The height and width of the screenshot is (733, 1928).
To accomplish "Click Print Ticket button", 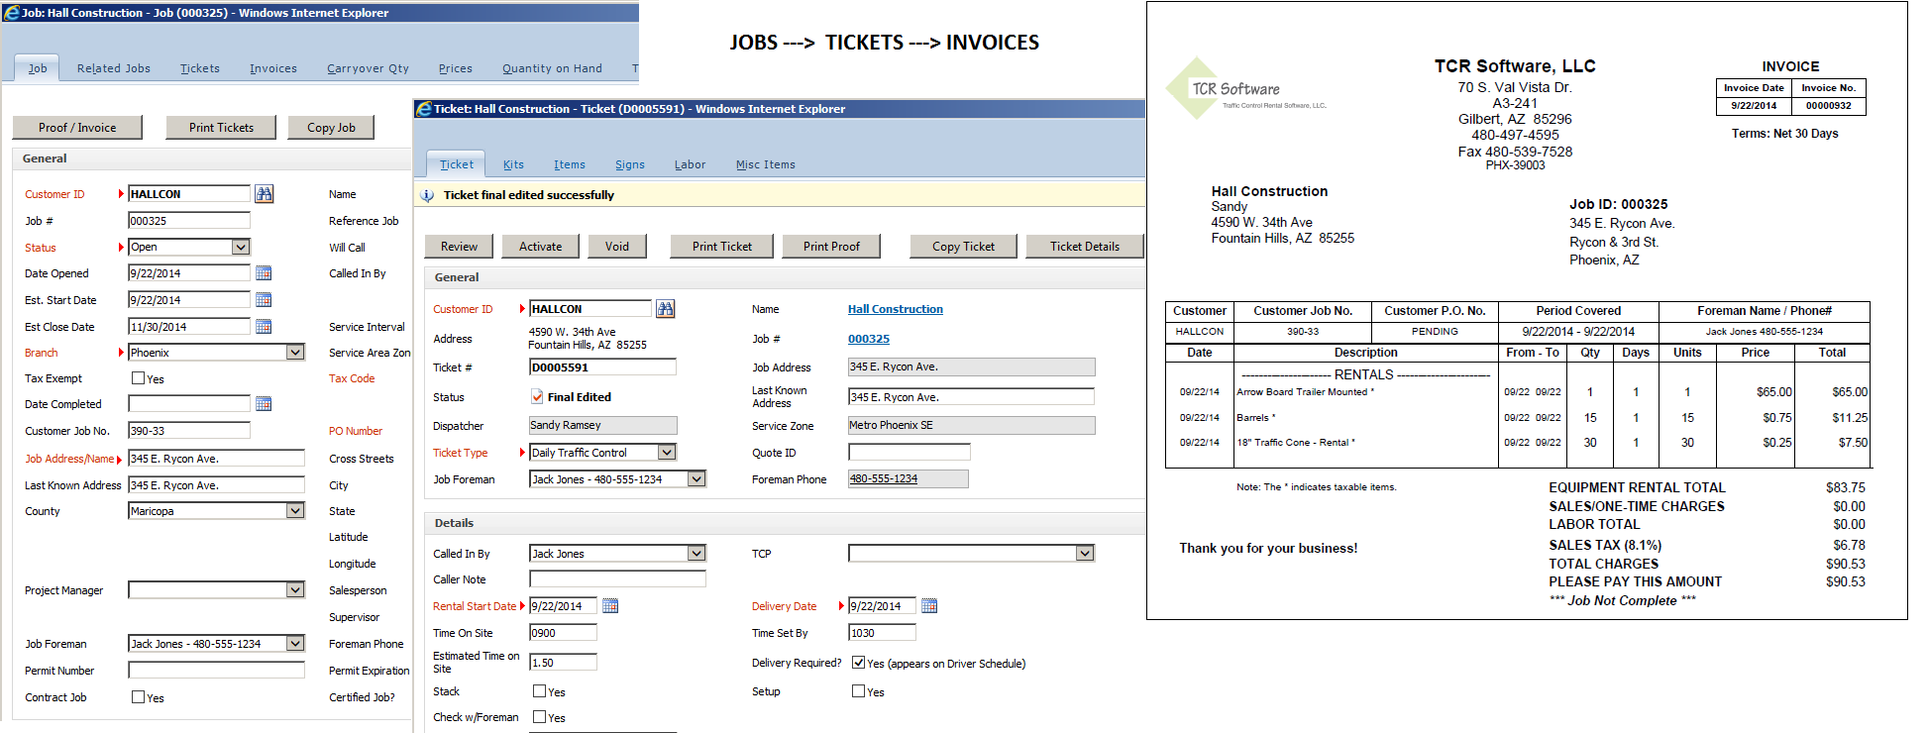I will coord(722,246).
